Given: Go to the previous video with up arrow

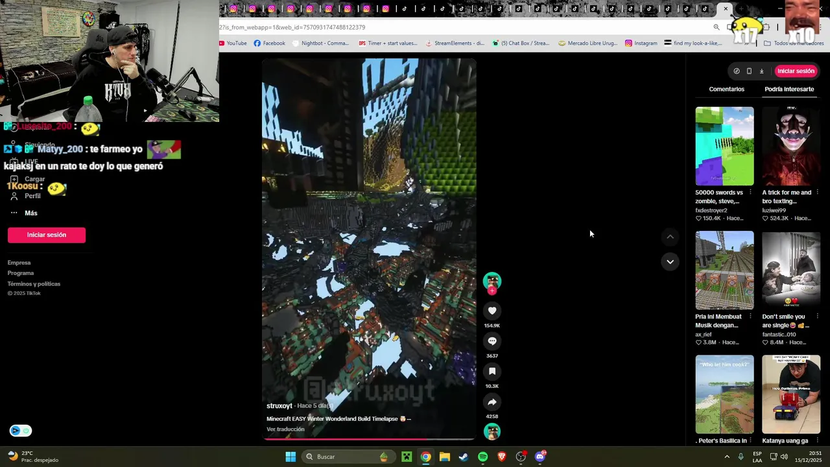Looking at the screenshot, I should (x=670, y=237).
